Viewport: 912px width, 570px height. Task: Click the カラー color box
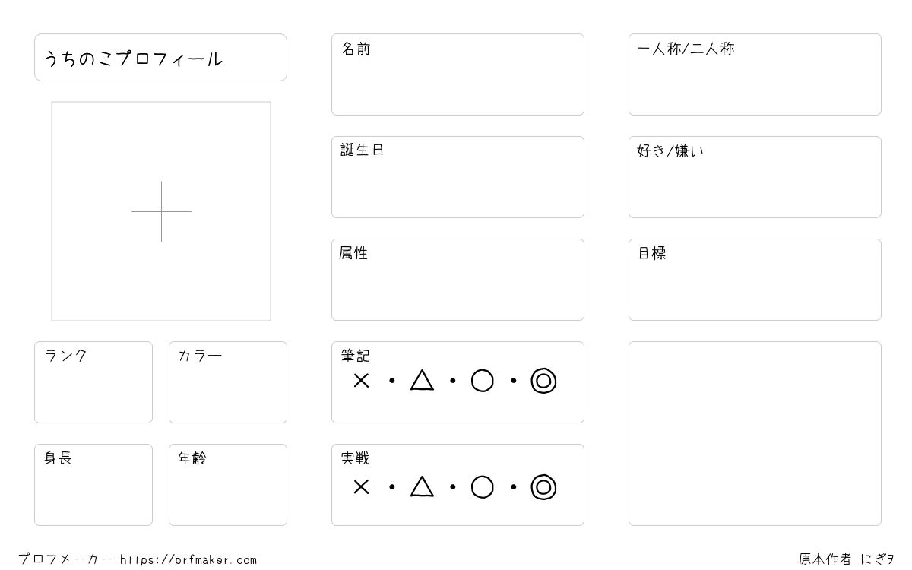(228, 382)
